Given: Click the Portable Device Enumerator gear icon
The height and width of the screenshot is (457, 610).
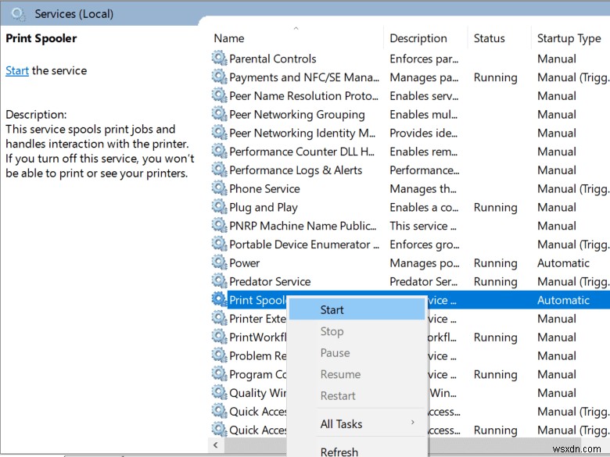Looking at the screenshot, I should point(220,244).
